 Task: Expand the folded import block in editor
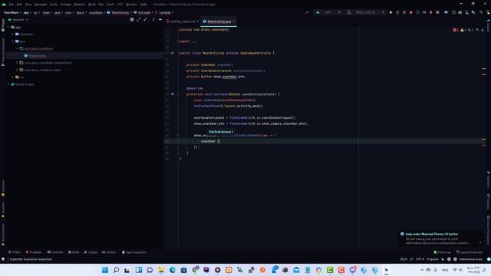coord(178,41)
